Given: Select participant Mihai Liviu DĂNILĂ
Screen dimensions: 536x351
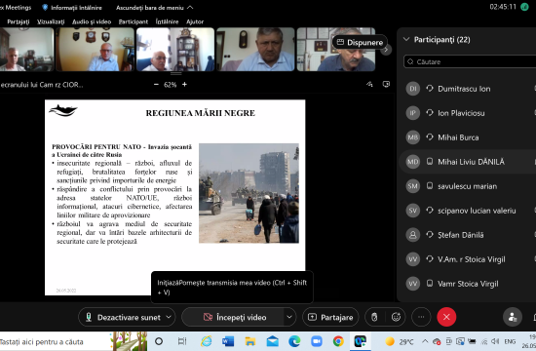Looking at the screenshot, I should [x=467, y=162].
